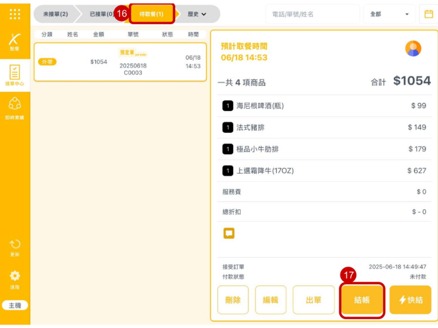
Task: Open the 全部 filter dropdown
Action: (389, 14)
